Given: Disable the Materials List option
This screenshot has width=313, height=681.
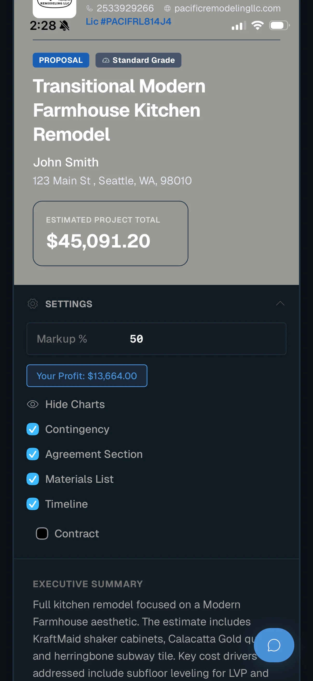Looking at the screenshot, I should (x=33, y=479).
